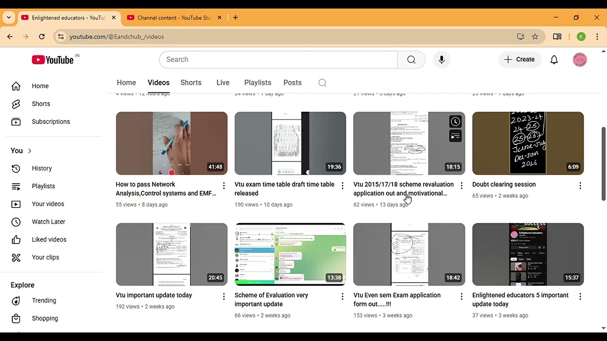Open options menu for Scheme of Evaluation video
The height and width of the screenshot is (341, 607).
tap(342, 296)
